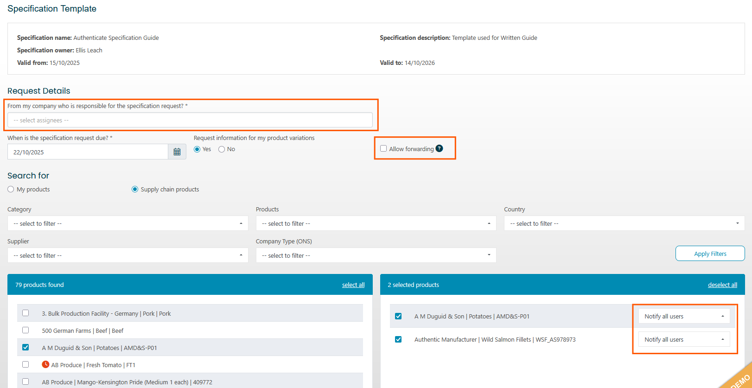Open the calendar date picker icon
The width and height of the screenshot is (752, 388).
177,152
